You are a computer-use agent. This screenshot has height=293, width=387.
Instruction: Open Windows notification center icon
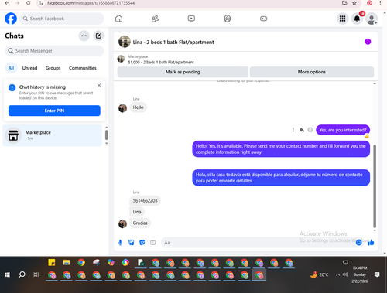[x=377, y=274]
